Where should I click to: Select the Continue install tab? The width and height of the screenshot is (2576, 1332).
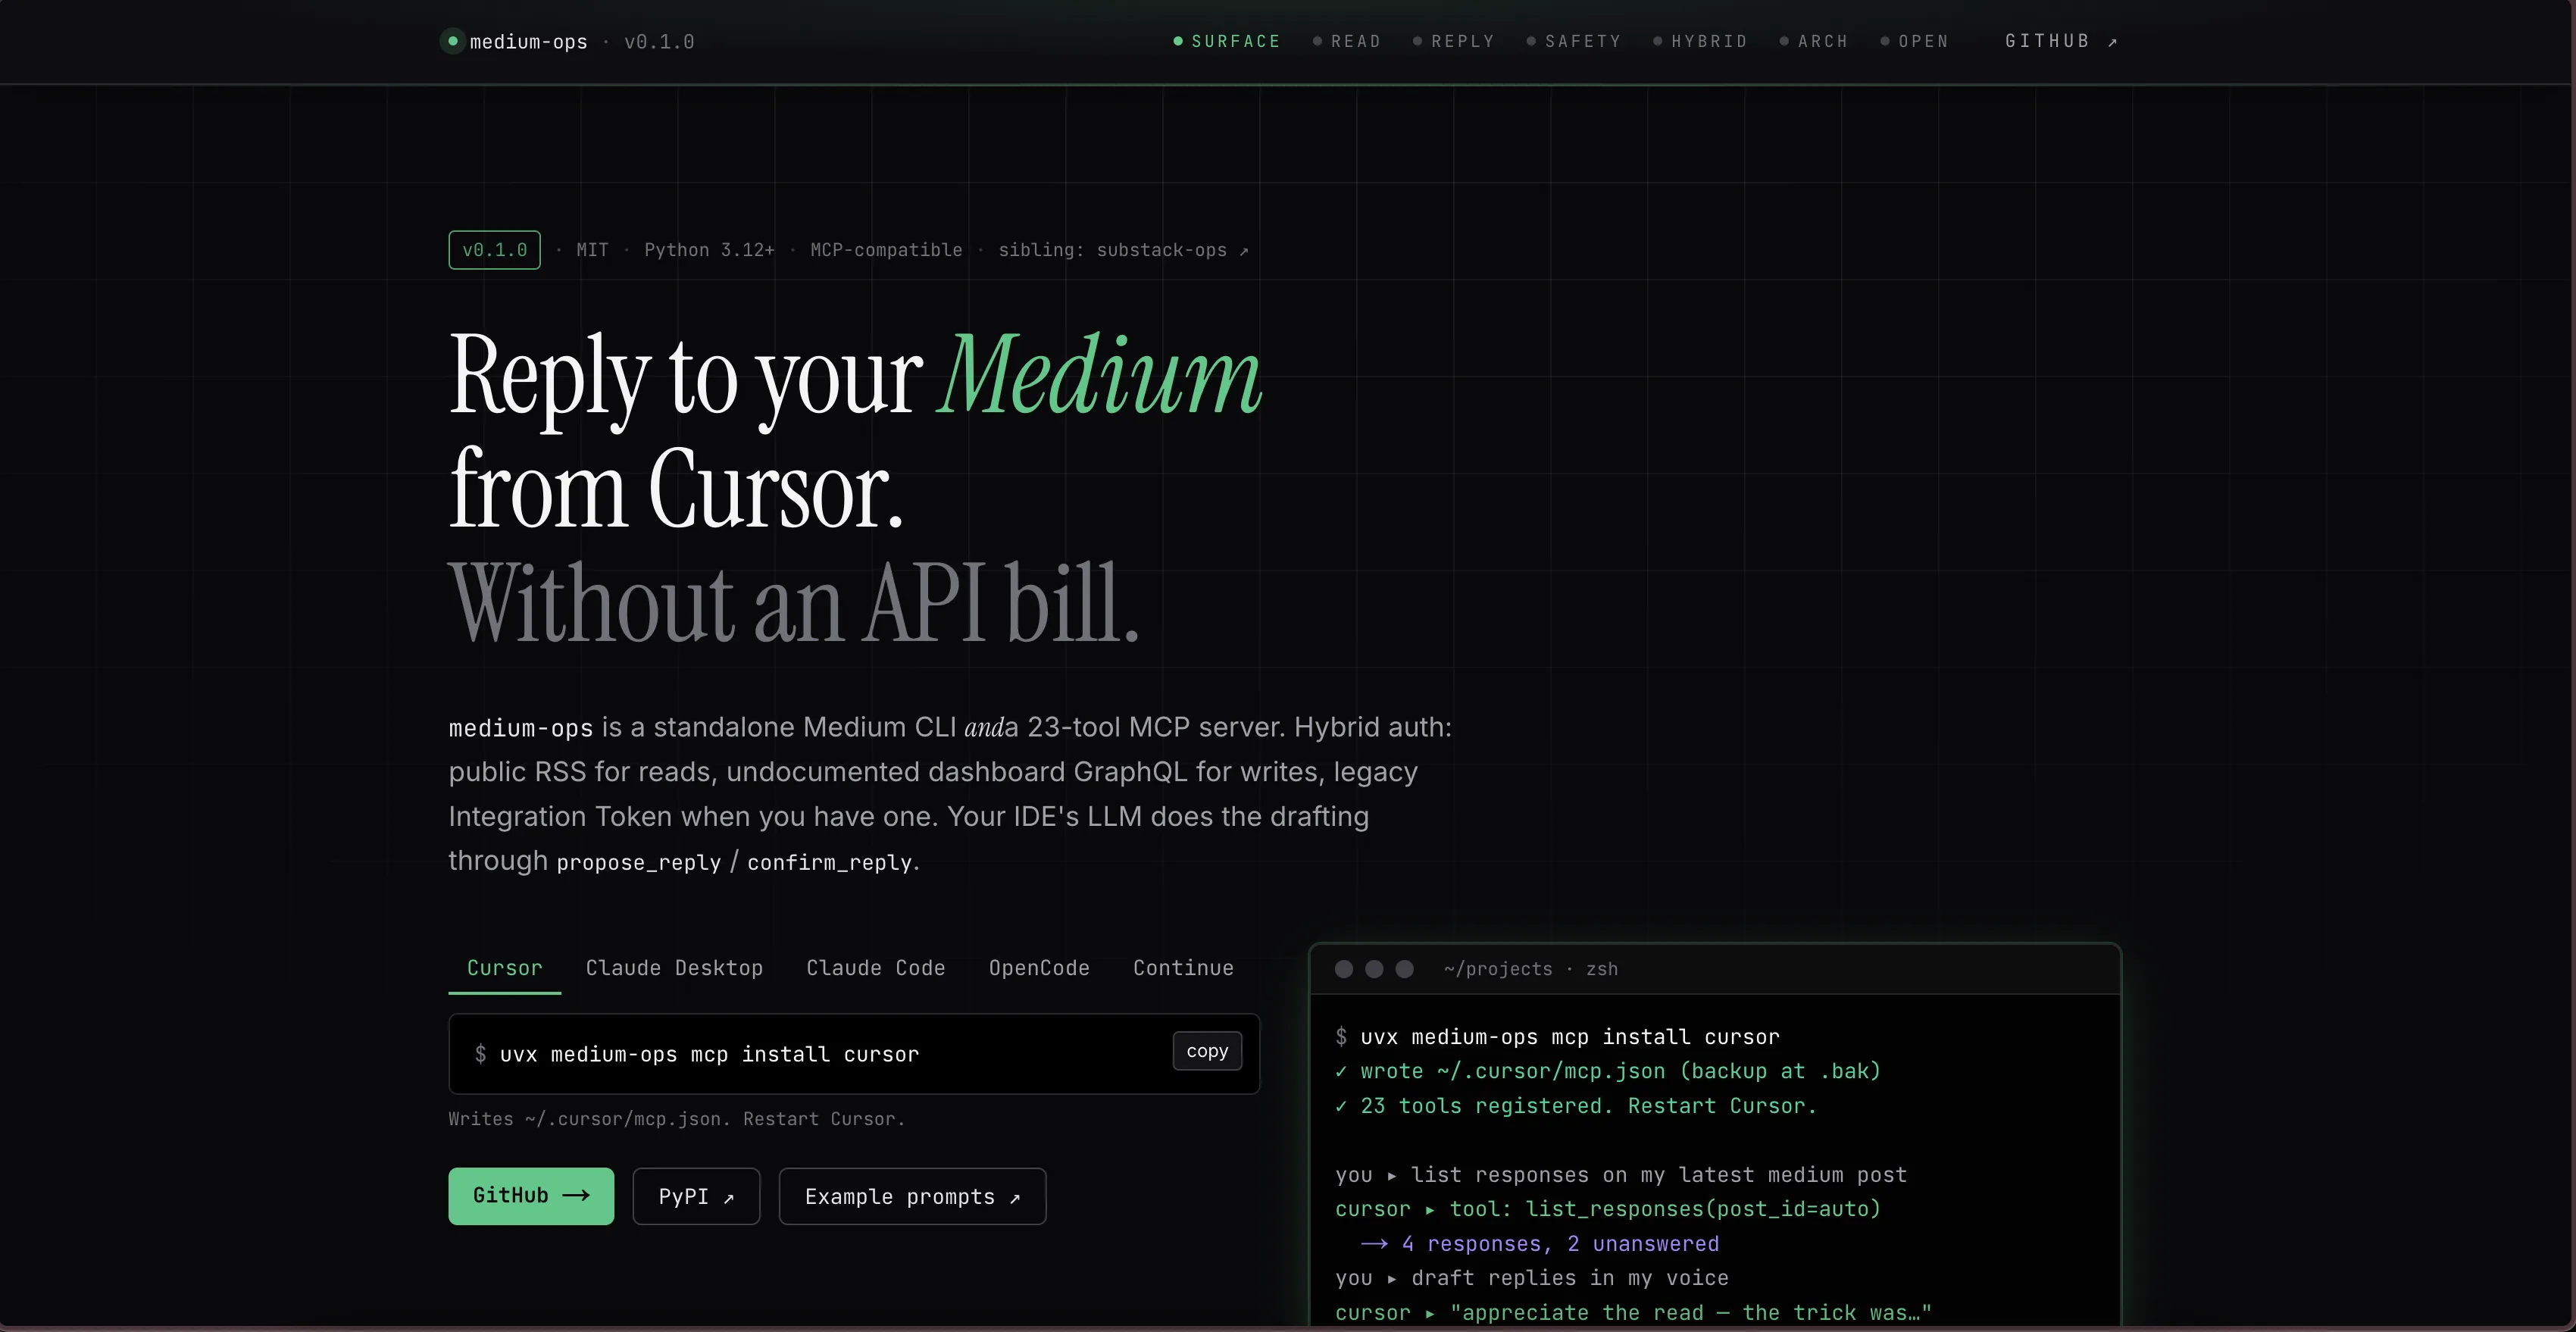1183,968
